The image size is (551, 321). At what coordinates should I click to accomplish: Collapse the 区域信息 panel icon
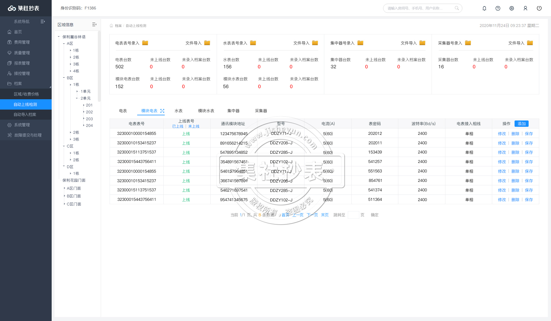tap(94, 25)
